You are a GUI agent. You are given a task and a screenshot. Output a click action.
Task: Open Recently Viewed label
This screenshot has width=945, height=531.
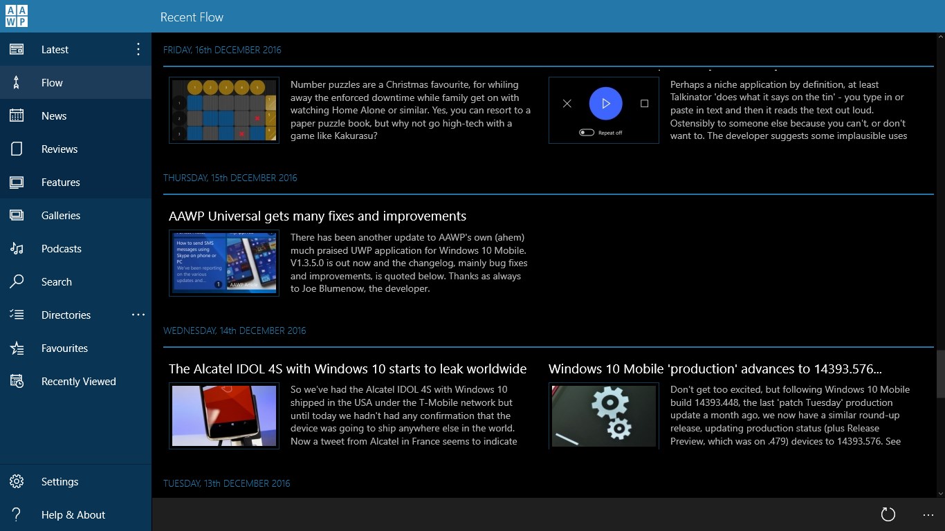(79, 381)
